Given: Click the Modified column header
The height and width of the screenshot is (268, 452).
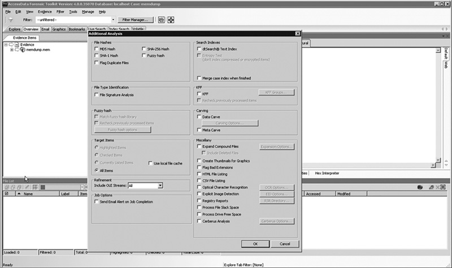Looking at the screenshot, I should (351, 194).
